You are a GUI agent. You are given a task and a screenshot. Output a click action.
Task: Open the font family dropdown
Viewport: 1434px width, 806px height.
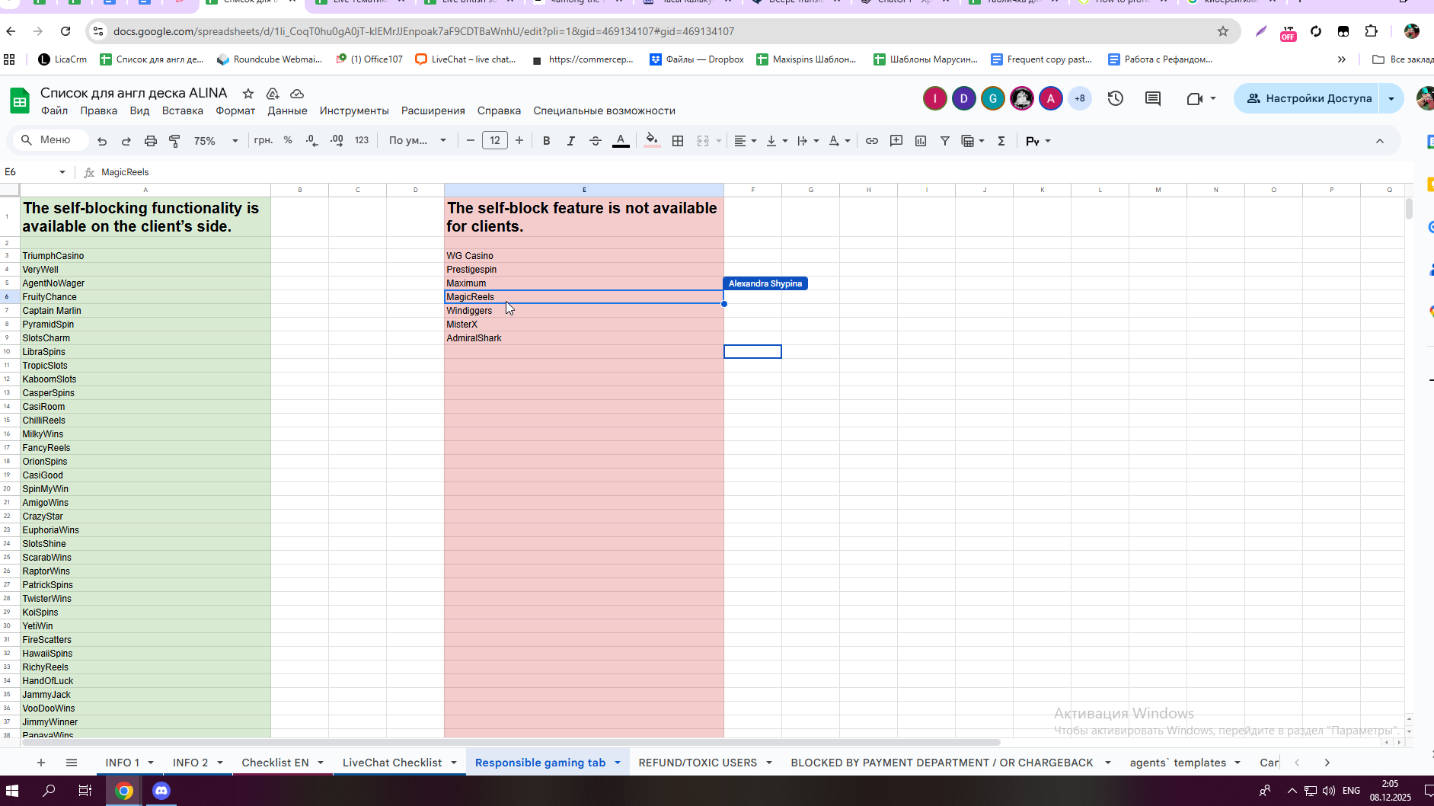(x=417, y=141)
